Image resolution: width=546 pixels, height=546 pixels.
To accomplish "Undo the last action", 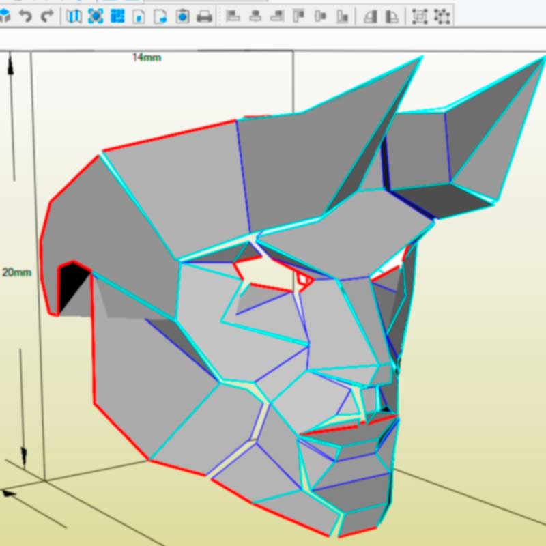I will point(26,16).
